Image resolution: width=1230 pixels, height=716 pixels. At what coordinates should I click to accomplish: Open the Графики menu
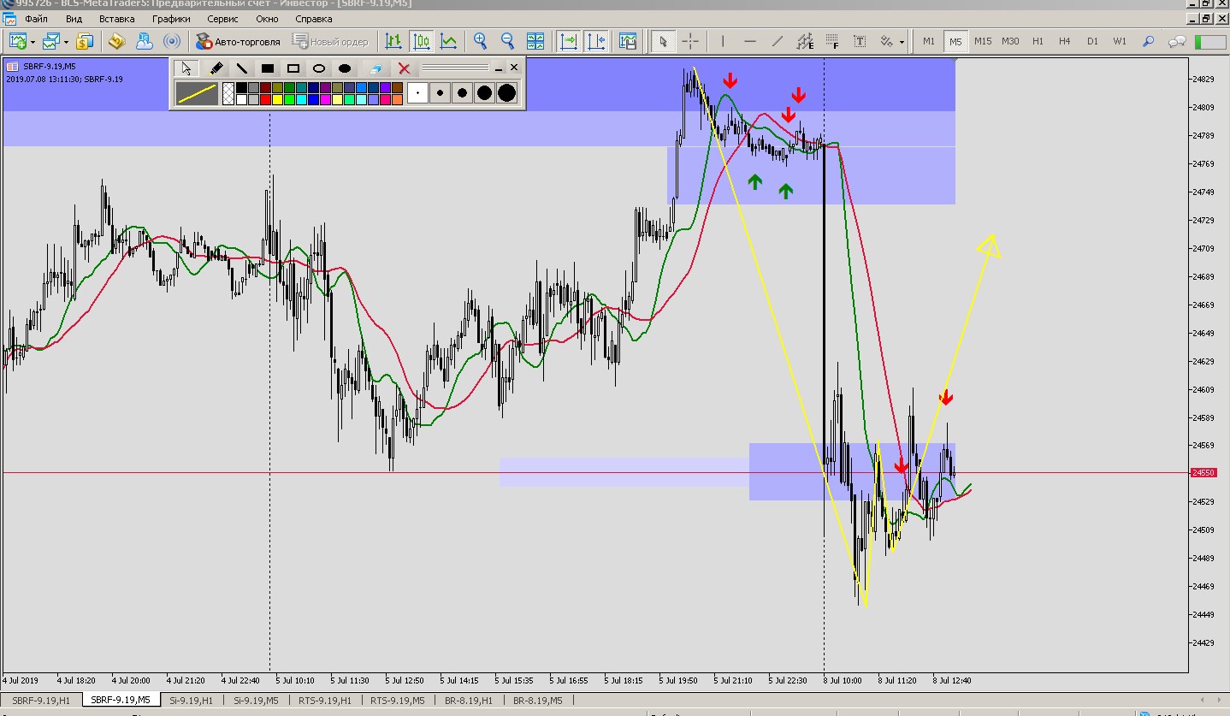[x=171, y=19]
